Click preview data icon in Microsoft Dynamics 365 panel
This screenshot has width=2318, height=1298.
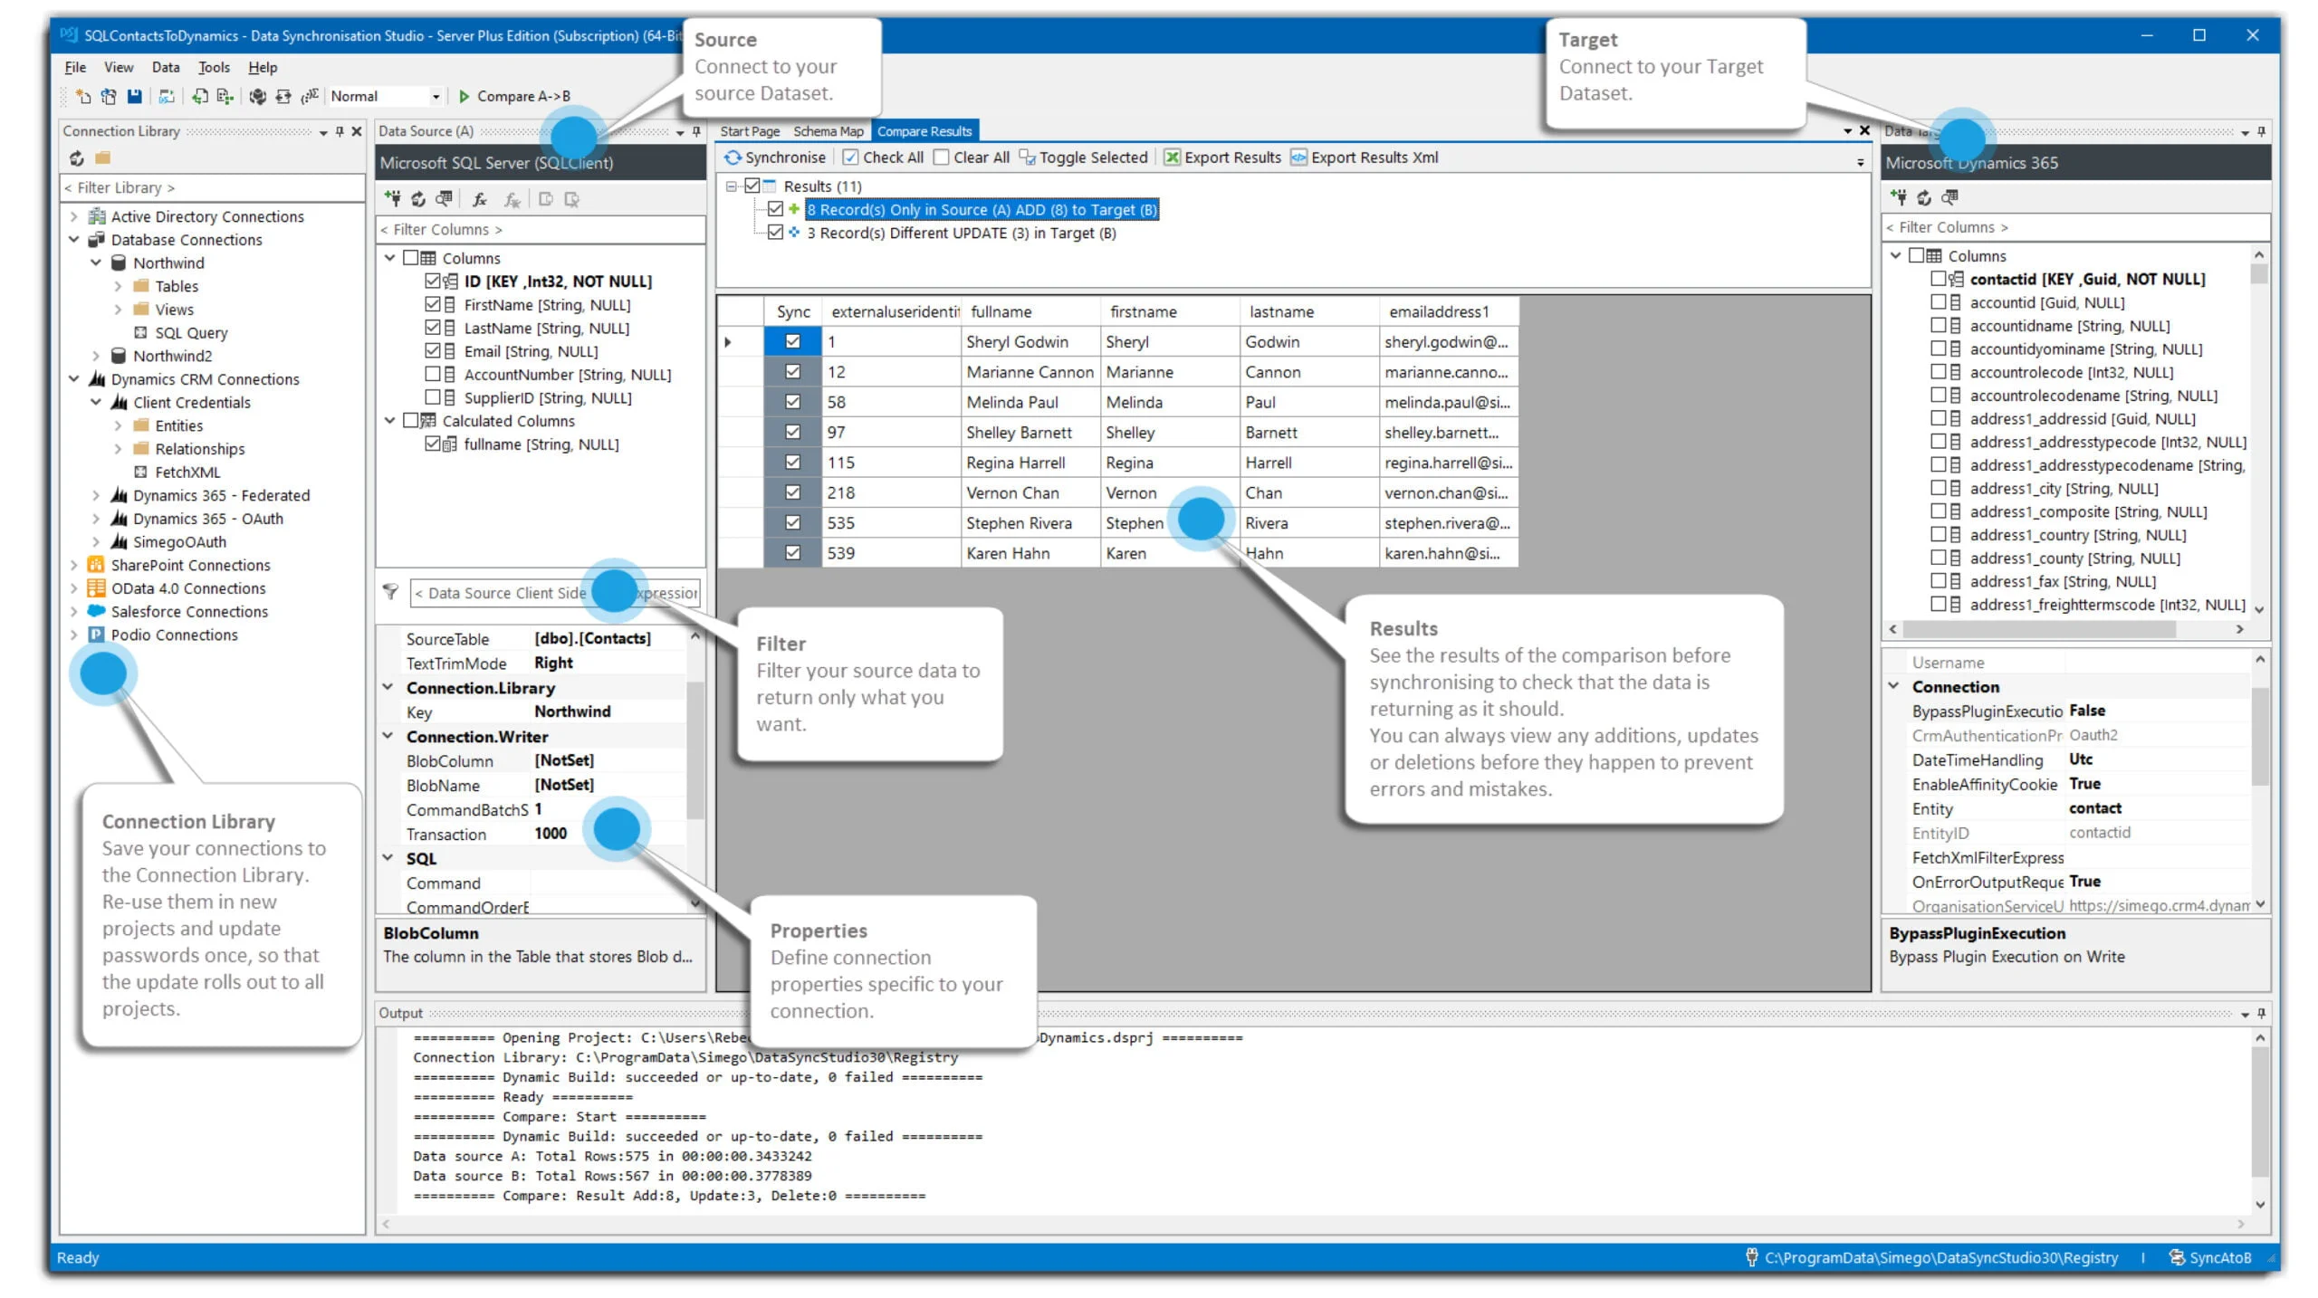tap(1949, 197)
